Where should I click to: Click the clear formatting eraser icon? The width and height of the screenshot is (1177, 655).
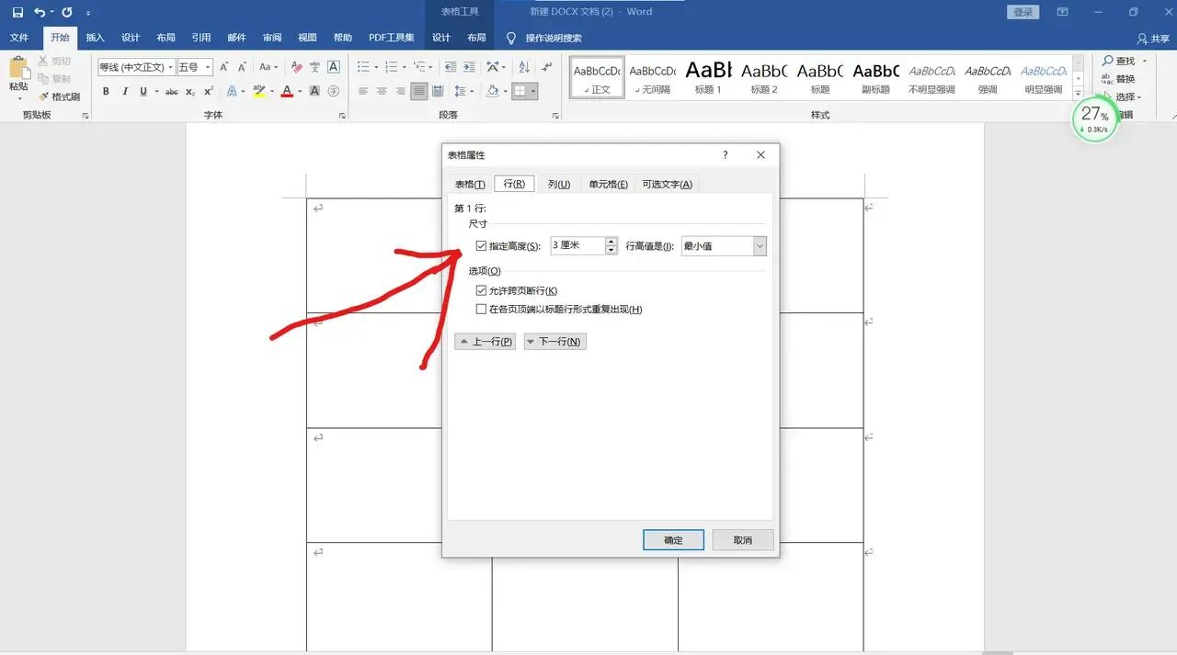click(x=296, y=67)
